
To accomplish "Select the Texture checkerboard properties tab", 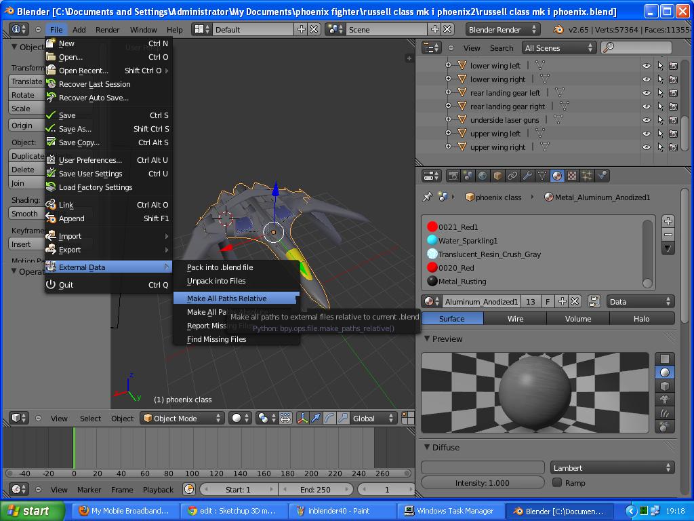I will point(572,176).
